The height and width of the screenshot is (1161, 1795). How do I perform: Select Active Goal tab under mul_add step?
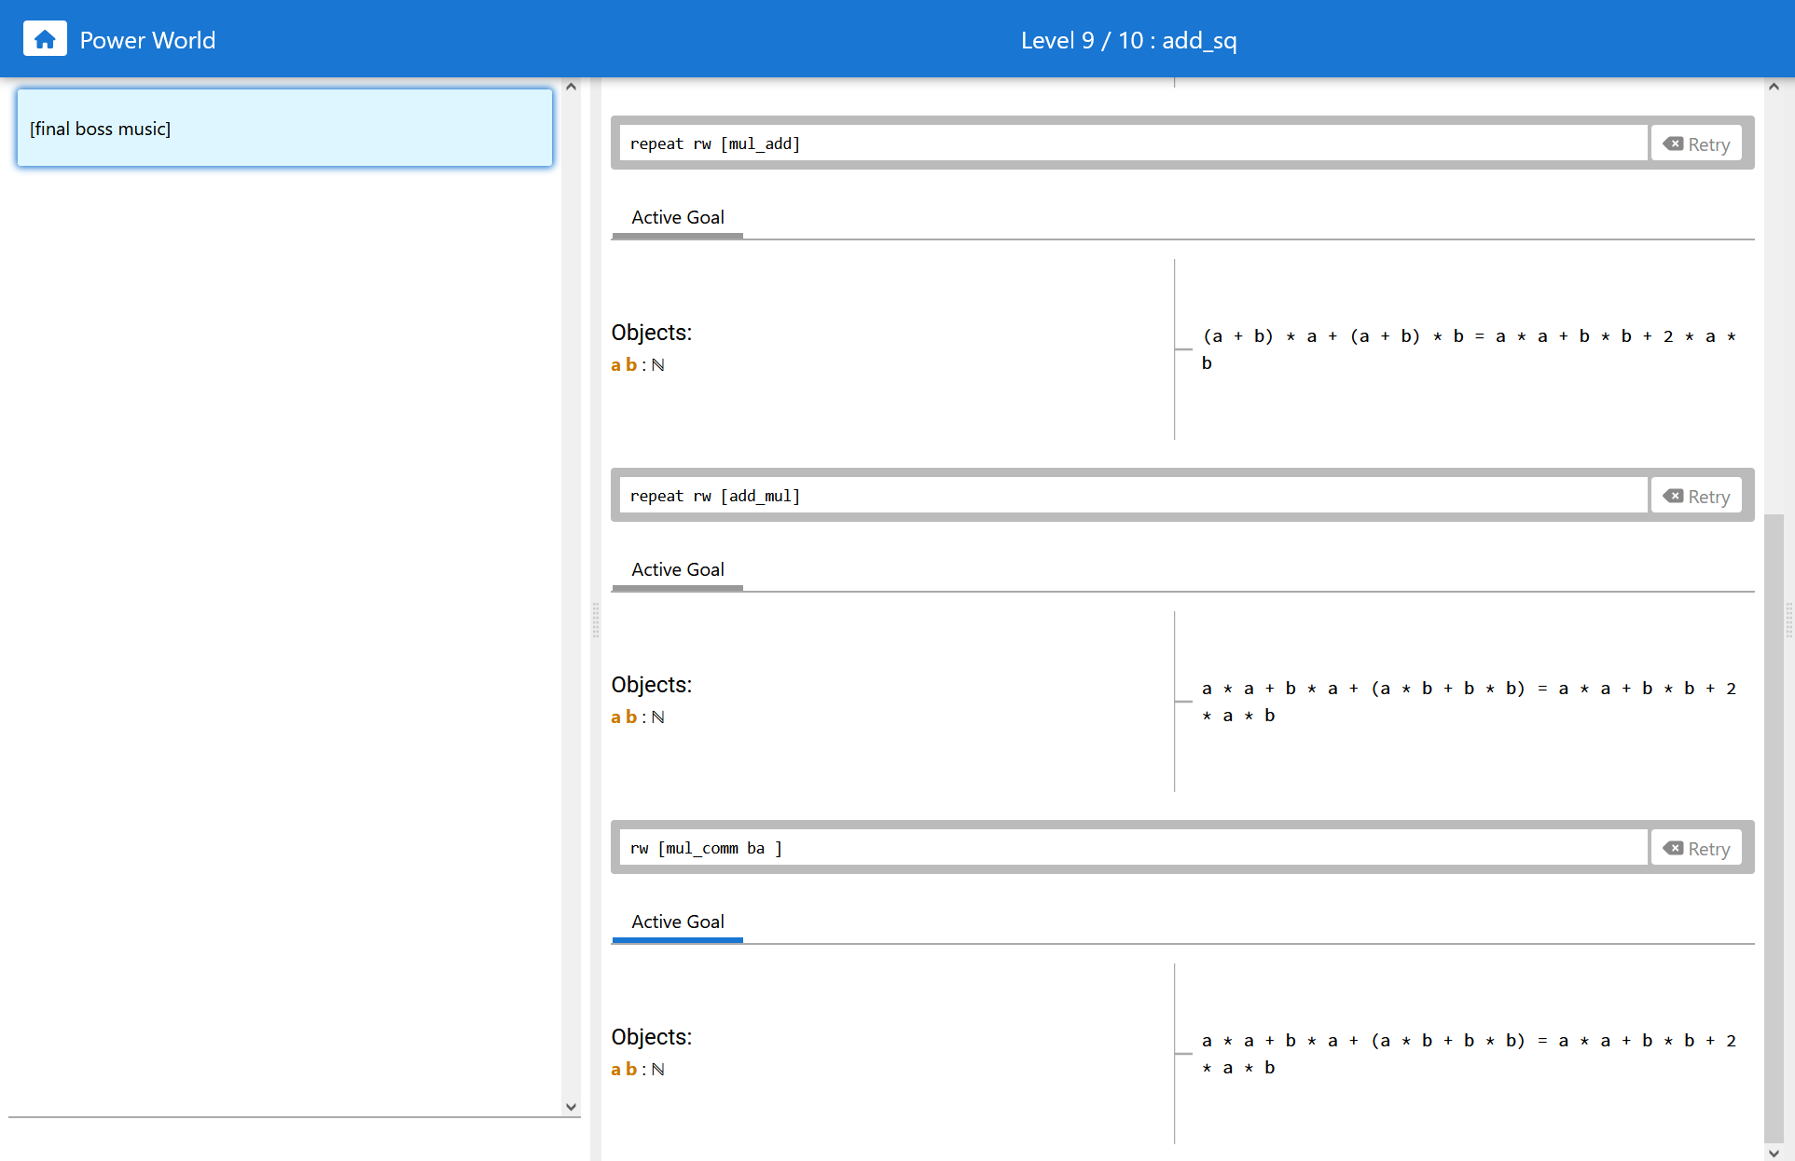[677, 217]
